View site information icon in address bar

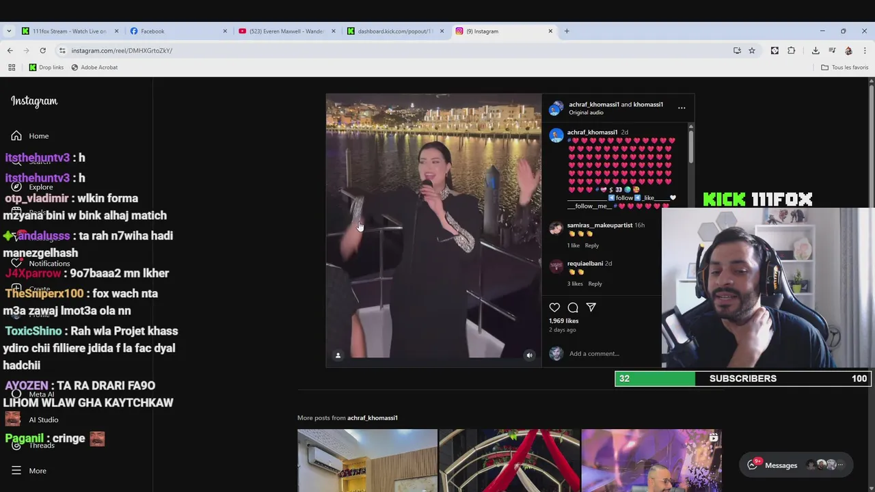pyautogui.click(x=62, y=51)
